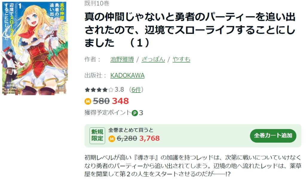306x182 pixels.
Task: Click the synopsis description paragraph
Action: click(x=193, y=166)
